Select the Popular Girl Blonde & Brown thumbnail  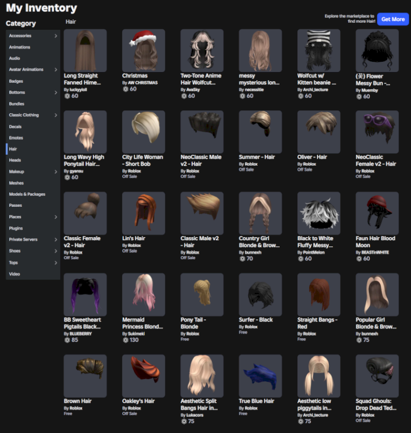[x=377, y=294]
